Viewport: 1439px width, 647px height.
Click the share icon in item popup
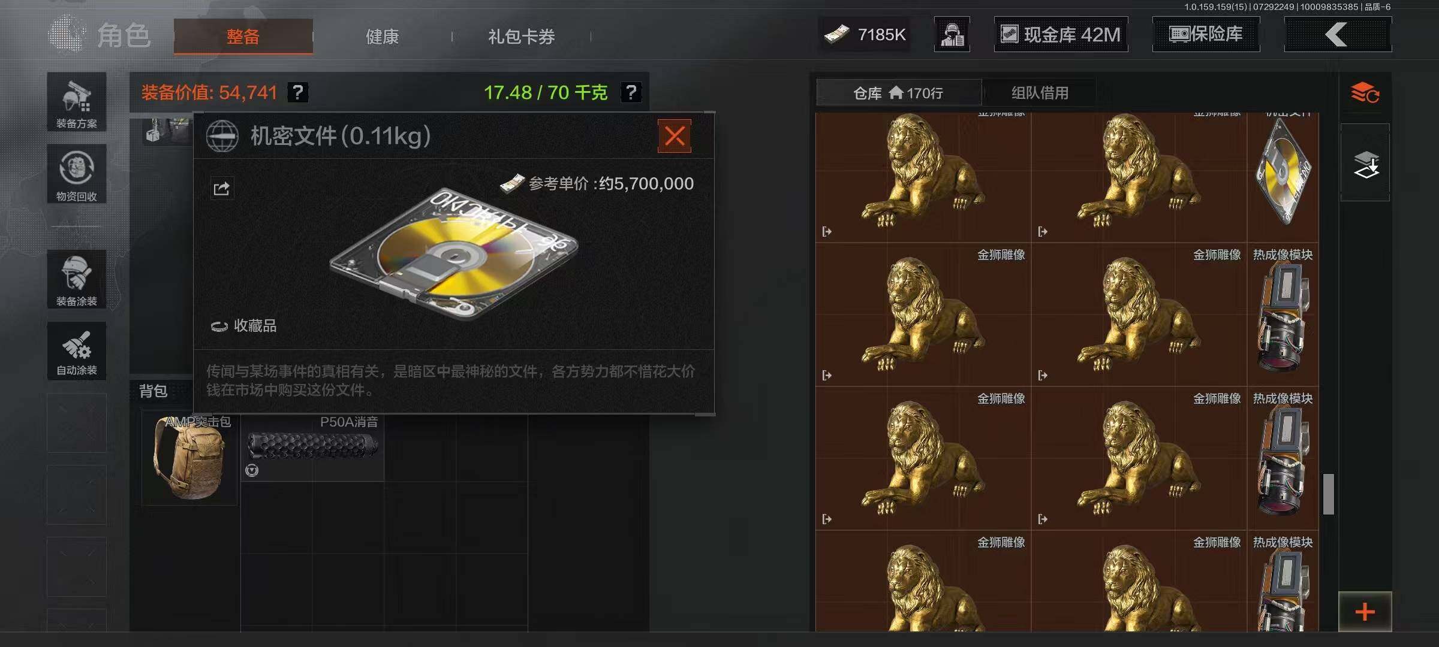coord(221,189)
